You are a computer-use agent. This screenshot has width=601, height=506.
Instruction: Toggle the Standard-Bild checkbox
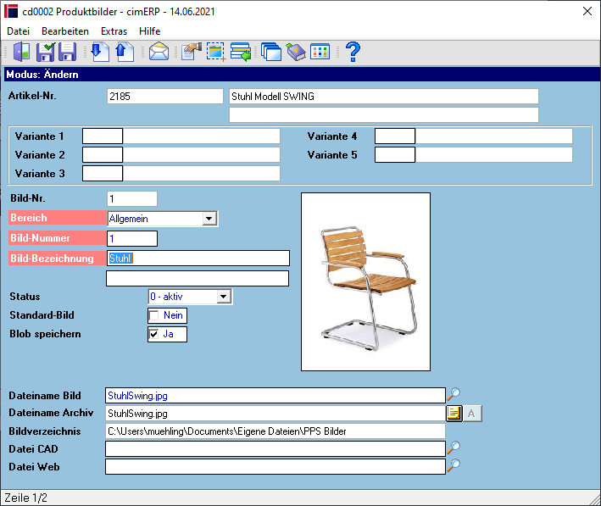pos(154,315)
